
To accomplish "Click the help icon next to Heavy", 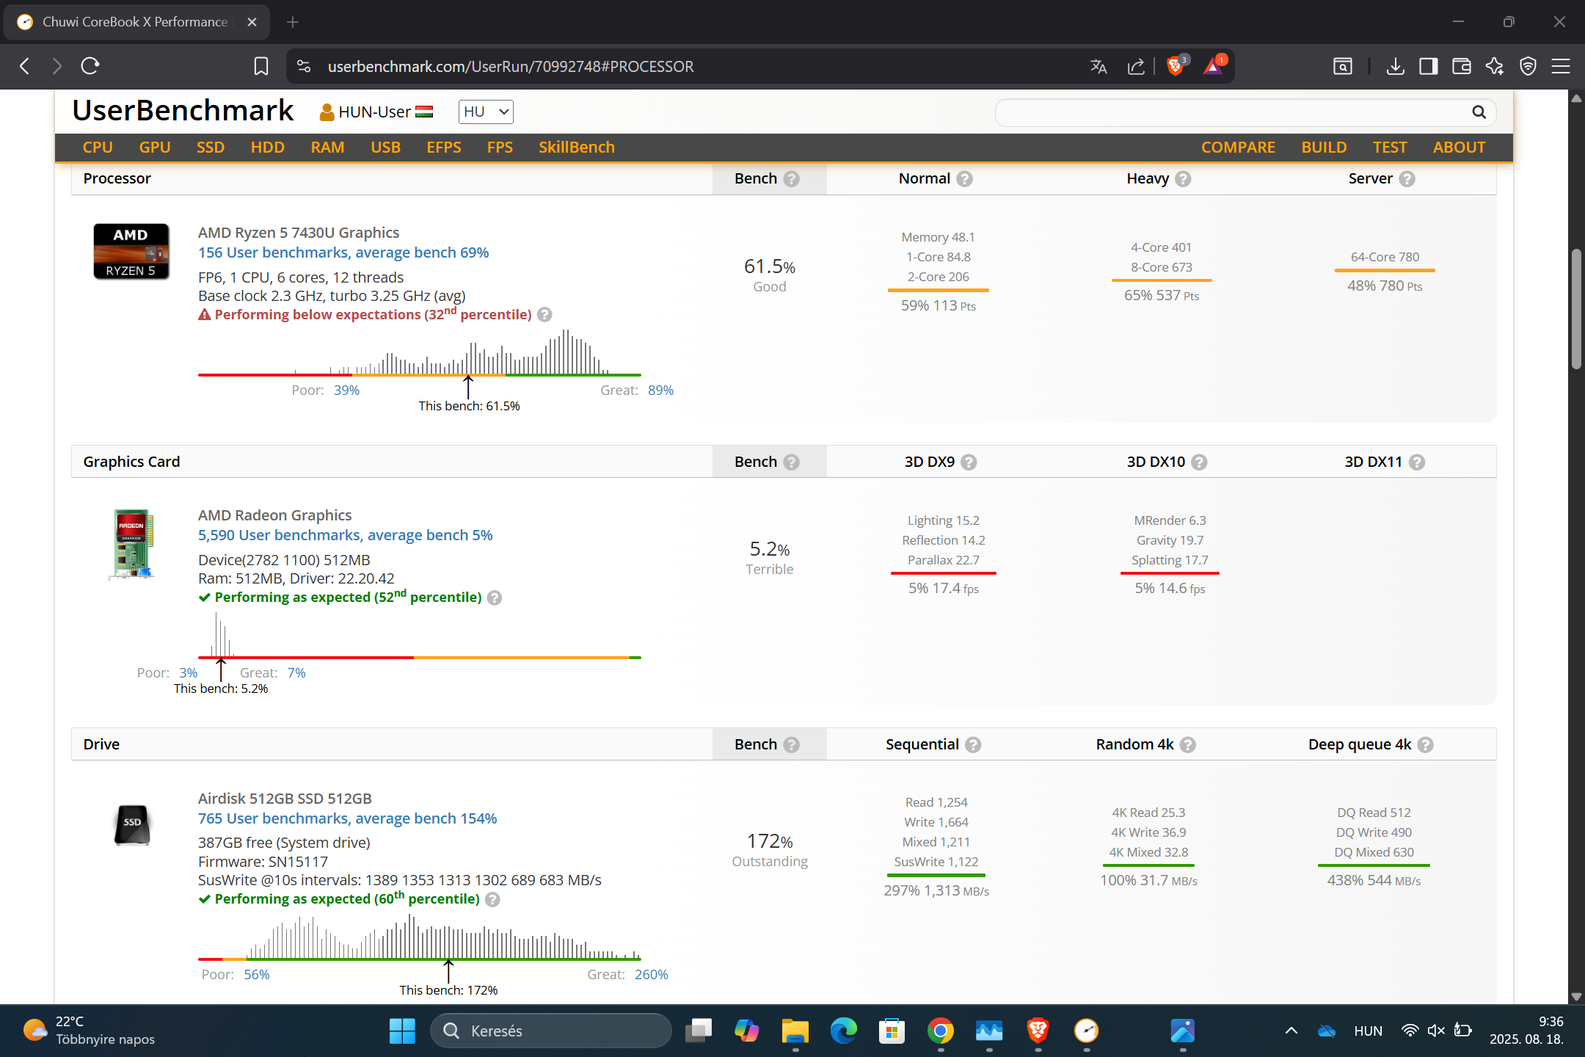I will 1183,178.
